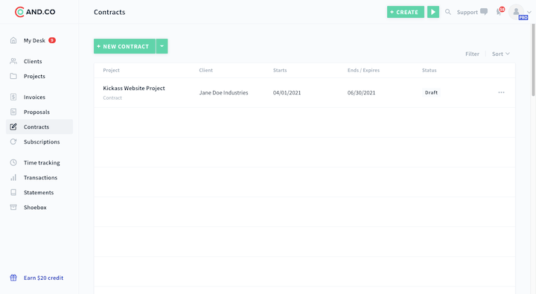The image size is (536, 294).
Task: Go to My Desk
Action: point(34,40)
